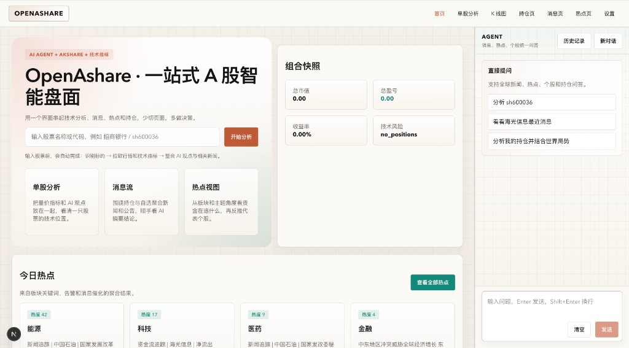Open the 消息页 nav tab
The height and width of the screenshot is (348, 629).
[x=555, y=14]
